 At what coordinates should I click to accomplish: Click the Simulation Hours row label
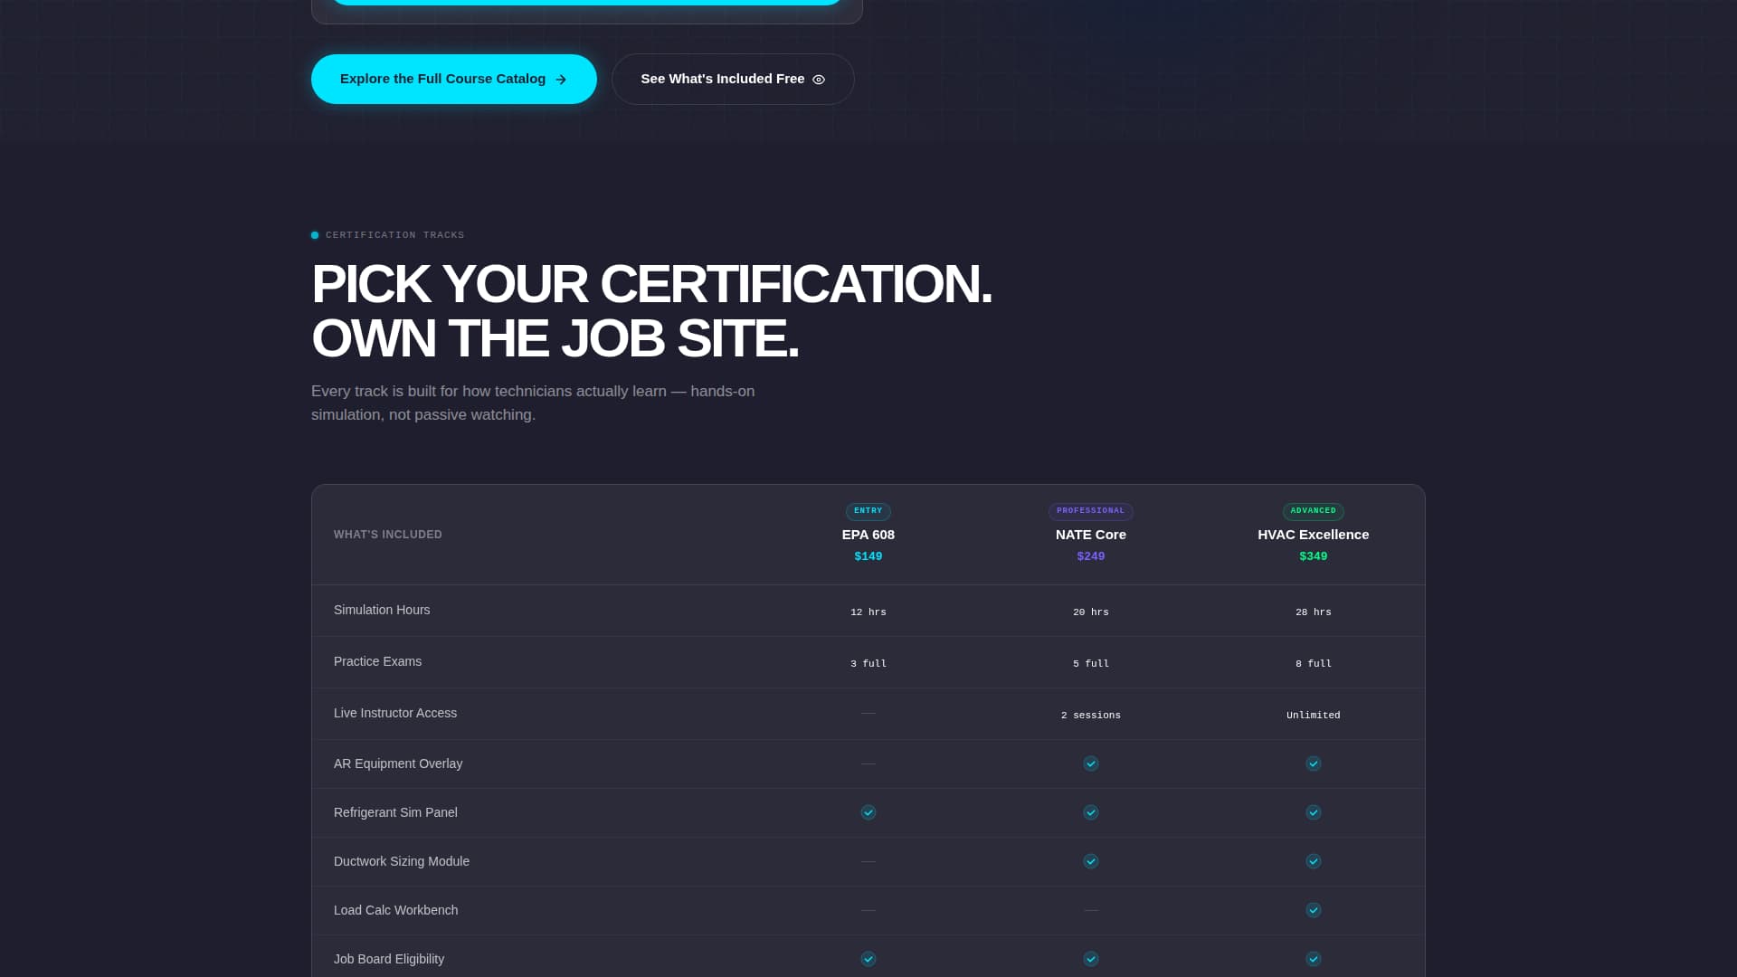pyautogui.click(x=382, y=610)
